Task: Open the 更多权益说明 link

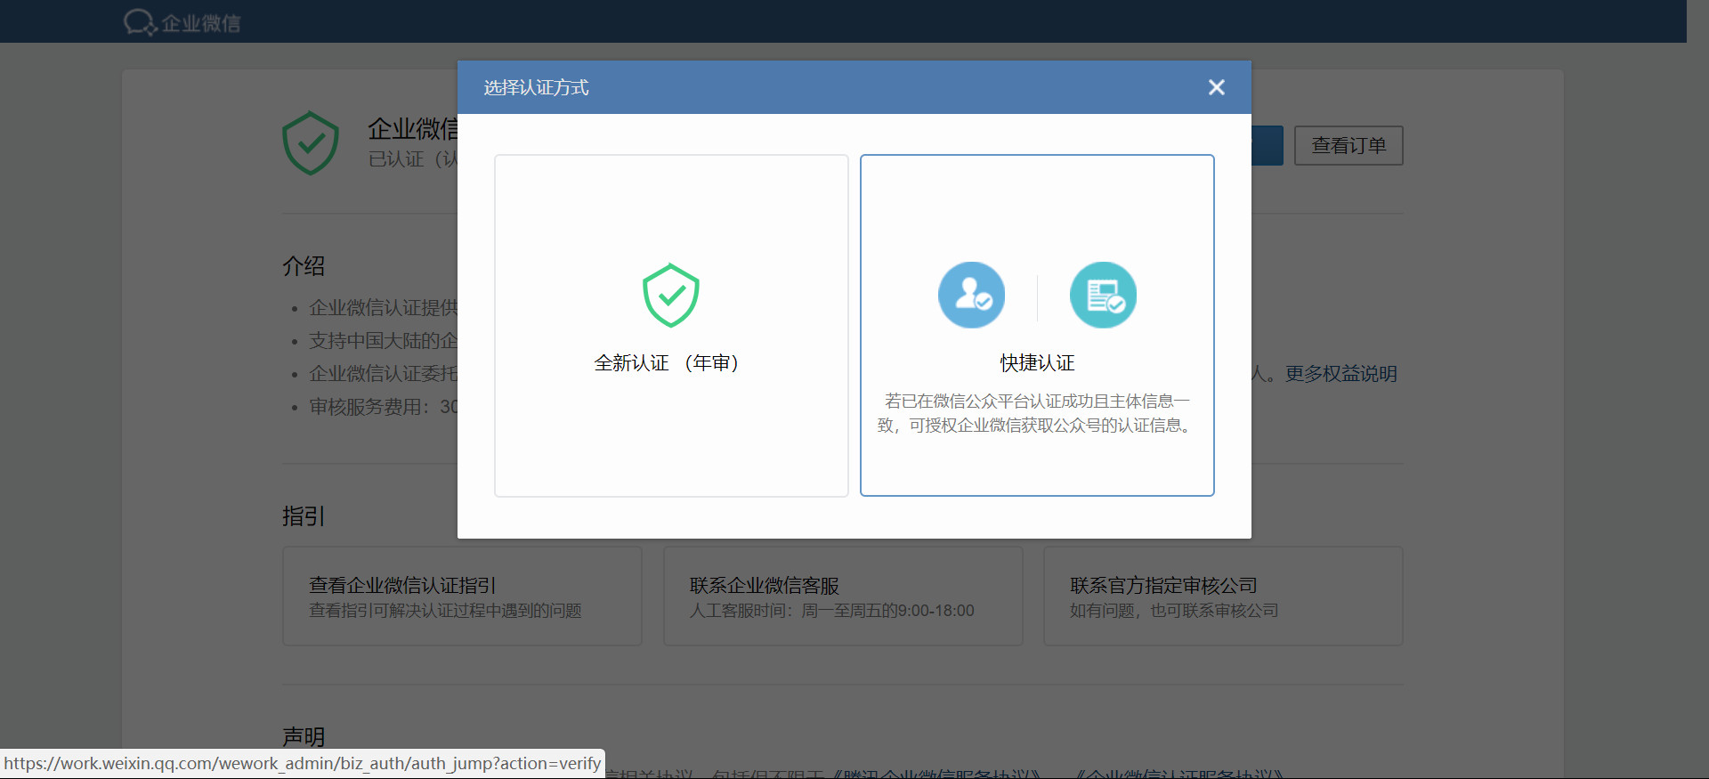Action: pos(1340,374)
